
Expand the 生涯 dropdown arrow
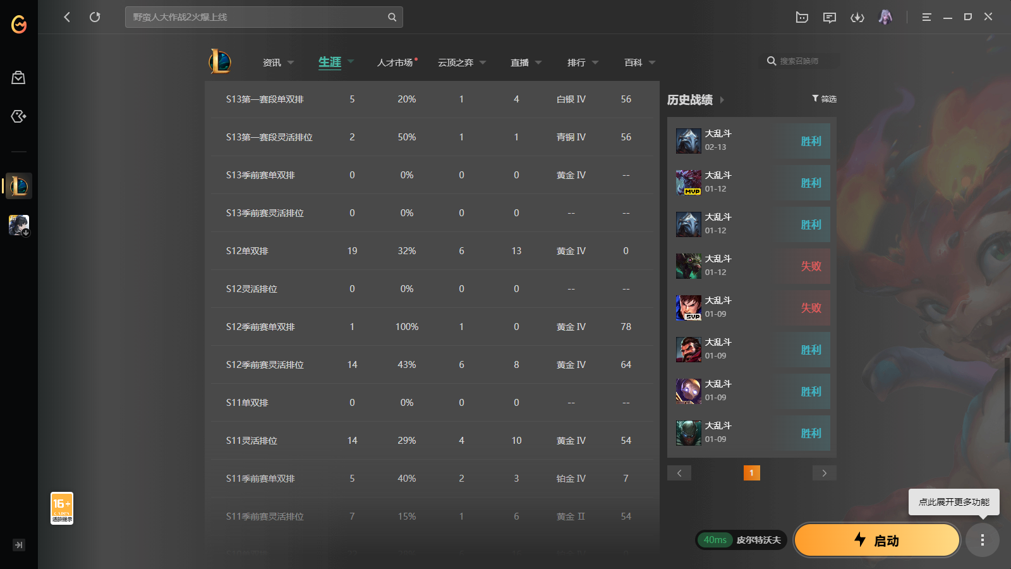coord(351,62)
